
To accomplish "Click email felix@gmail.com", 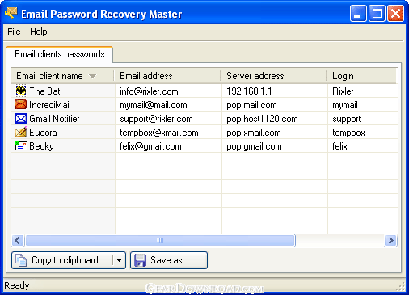I will point(150,146).
